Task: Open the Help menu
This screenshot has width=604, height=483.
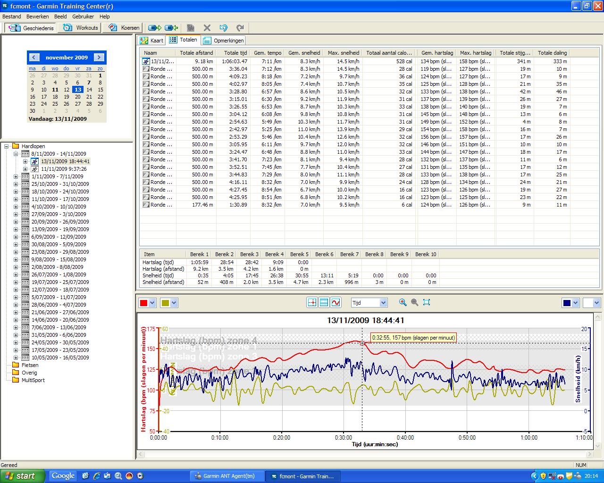Action: point(104,17)
